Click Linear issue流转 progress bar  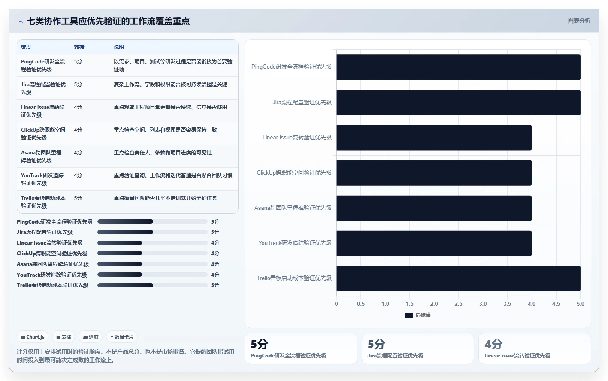coord(152,243)
